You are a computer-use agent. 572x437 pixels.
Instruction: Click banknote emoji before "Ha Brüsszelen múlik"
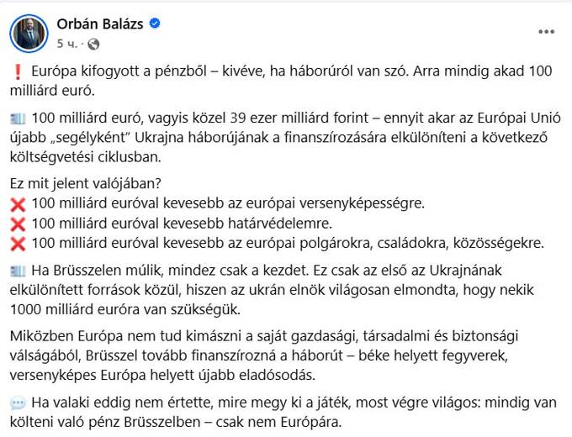(18, 271)
